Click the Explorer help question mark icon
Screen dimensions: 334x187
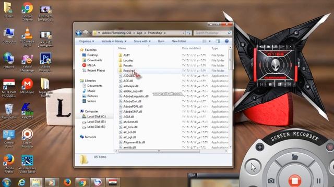pyautogui.click(x=226, y=41)
